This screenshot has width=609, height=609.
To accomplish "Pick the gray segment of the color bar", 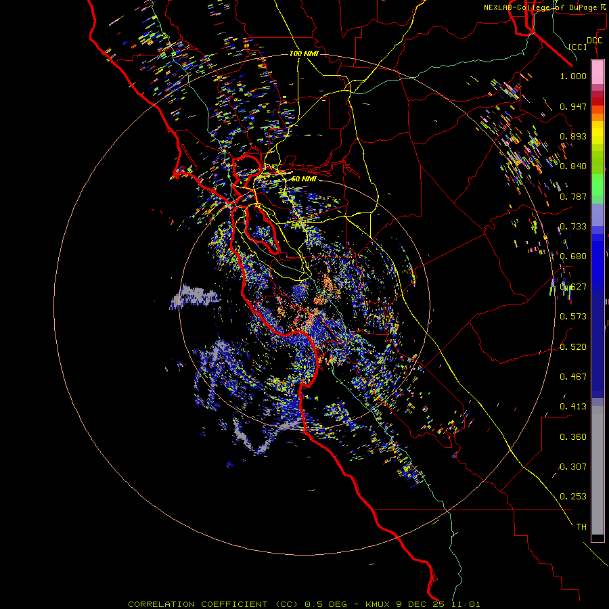I will (597, 470).
